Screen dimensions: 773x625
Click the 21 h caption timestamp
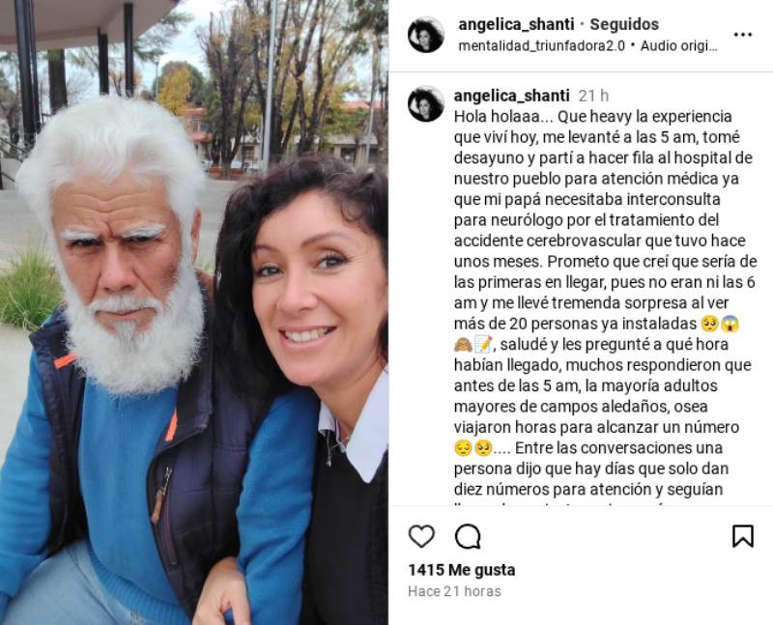pyautogui.click(x=593, y=96)
